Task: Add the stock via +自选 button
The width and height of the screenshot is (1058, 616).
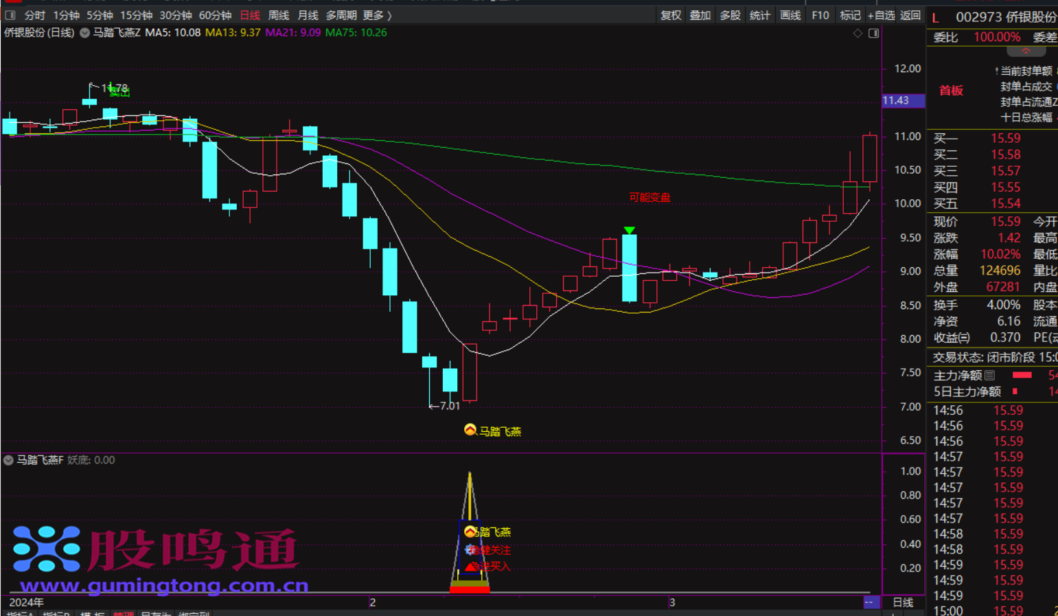Action: pyautogui.click(x=881, y=15)
